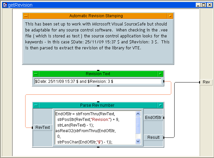
Task: Open the Revision Text object menu
Action: click(x=36, y=74)
